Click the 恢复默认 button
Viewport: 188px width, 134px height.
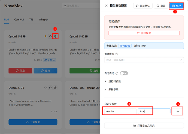pos(143,6)
